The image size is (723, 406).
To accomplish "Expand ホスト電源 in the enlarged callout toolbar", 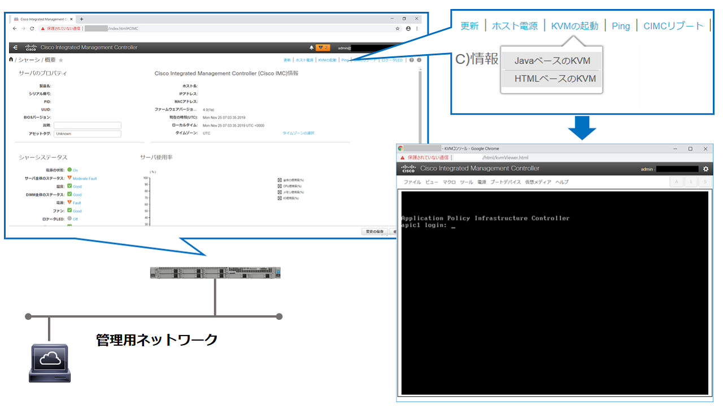I will (515, 26).
